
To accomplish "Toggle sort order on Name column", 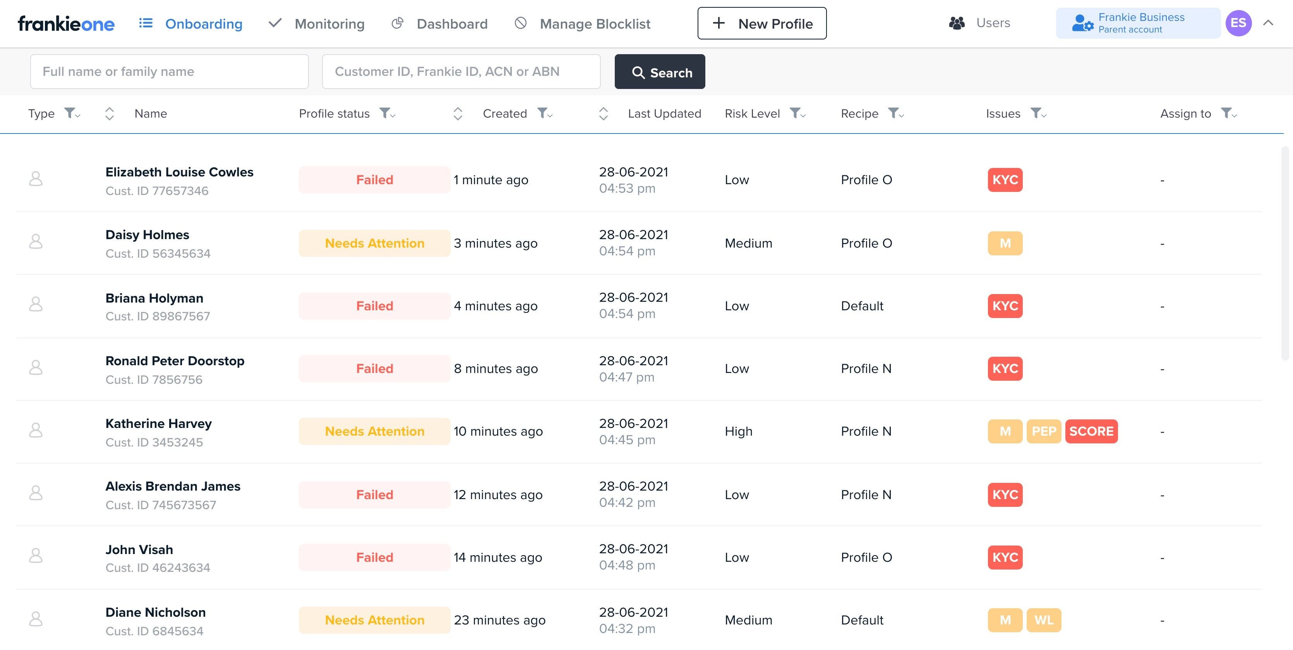I will 110,114.
